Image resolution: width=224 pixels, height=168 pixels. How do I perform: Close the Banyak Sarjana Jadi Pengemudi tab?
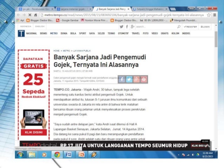(x=129, y=9)
